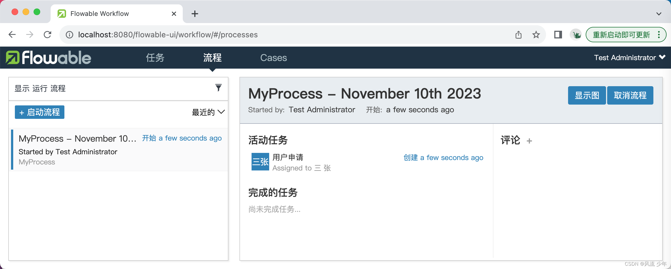Open the filter icon in the process list panel
The width and height of the screenshot is (671, 269).
[x=219, y=88]
